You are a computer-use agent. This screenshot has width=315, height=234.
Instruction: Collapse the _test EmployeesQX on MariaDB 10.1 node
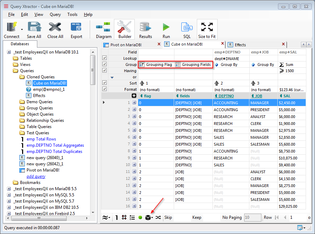point(9,52)
